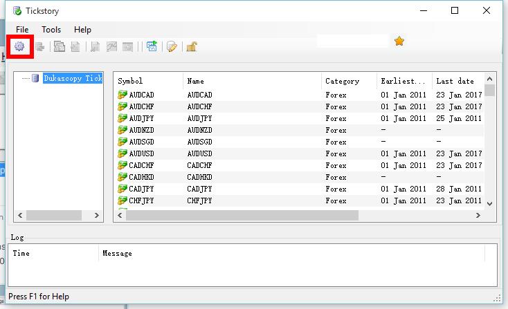Click the AUDNZD symbol row icon

pos(122,130)
